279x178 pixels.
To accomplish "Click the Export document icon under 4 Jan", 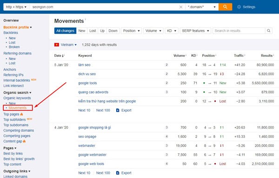I will [118, 173].
